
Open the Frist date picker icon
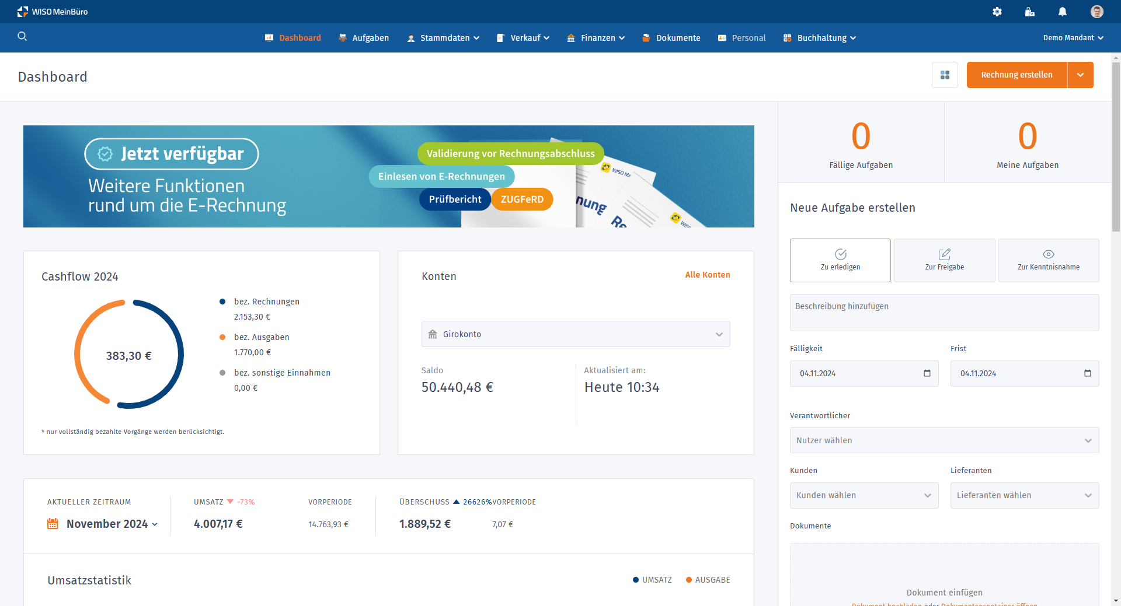(x=1088, y=373)
